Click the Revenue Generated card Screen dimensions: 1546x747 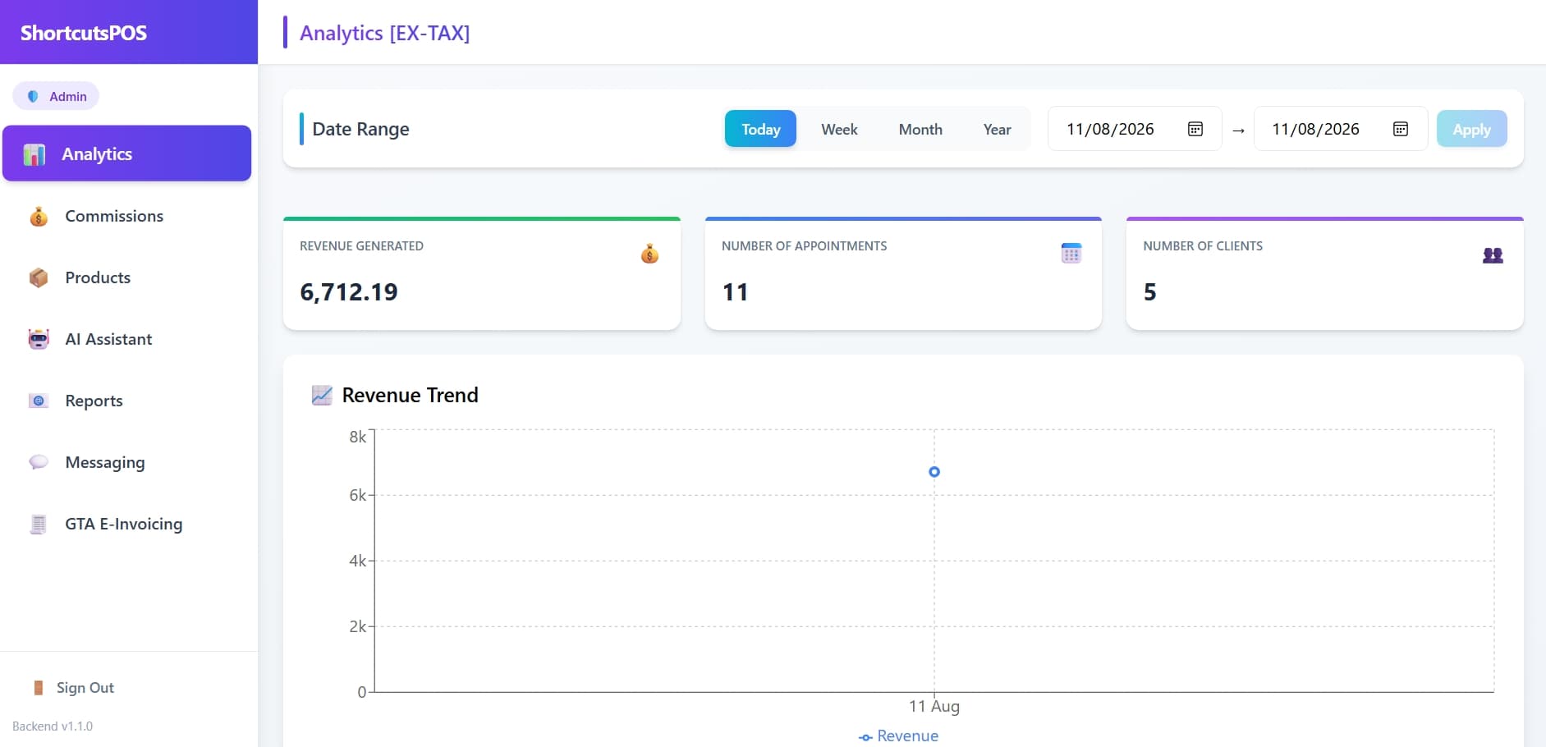click(482, 274)
